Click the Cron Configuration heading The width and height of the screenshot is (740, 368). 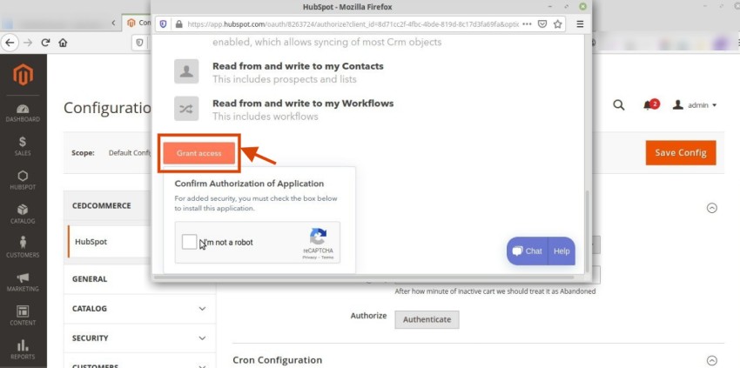tap(278, 360)
